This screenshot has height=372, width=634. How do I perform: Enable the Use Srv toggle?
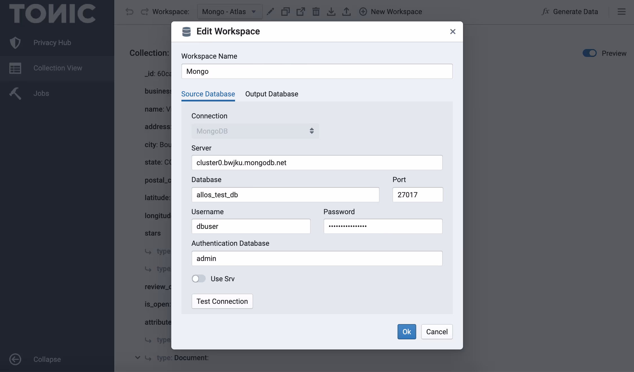(x=199, y=279)
